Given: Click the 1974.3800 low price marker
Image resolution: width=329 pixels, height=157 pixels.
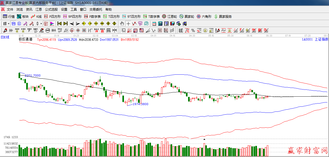Looking at the screenshot, I should point(140,104).
